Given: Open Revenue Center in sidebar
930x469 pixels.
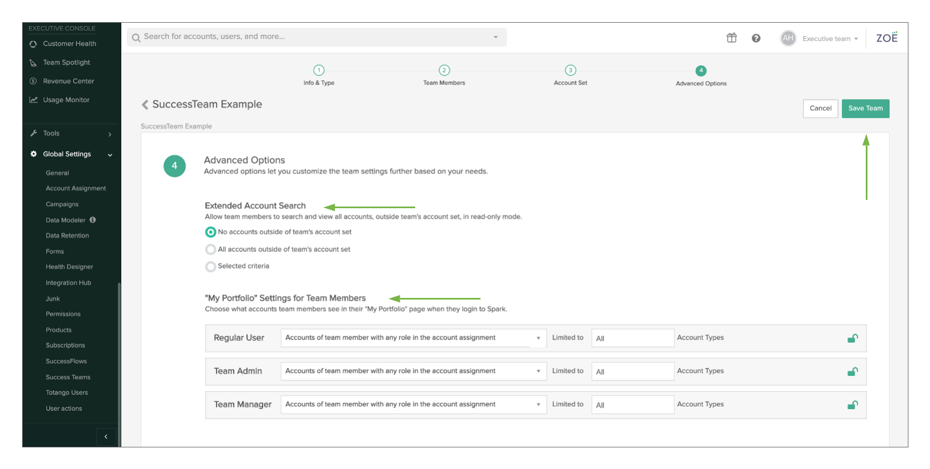Looking at the screenshot, I should [69, 81].
